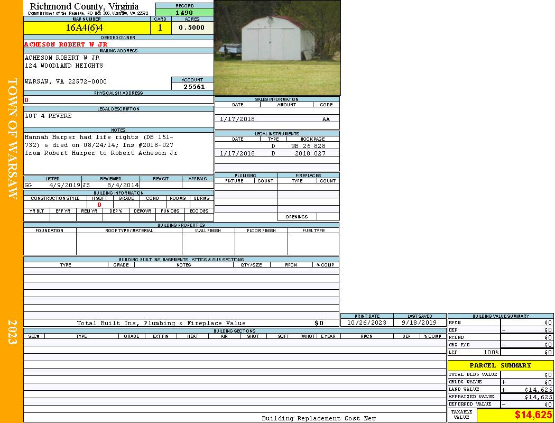This screenshot has width=555, height=423.
Task: Click OBLDG VALUE row in Parcel Summary
Action: click(501, 382)
